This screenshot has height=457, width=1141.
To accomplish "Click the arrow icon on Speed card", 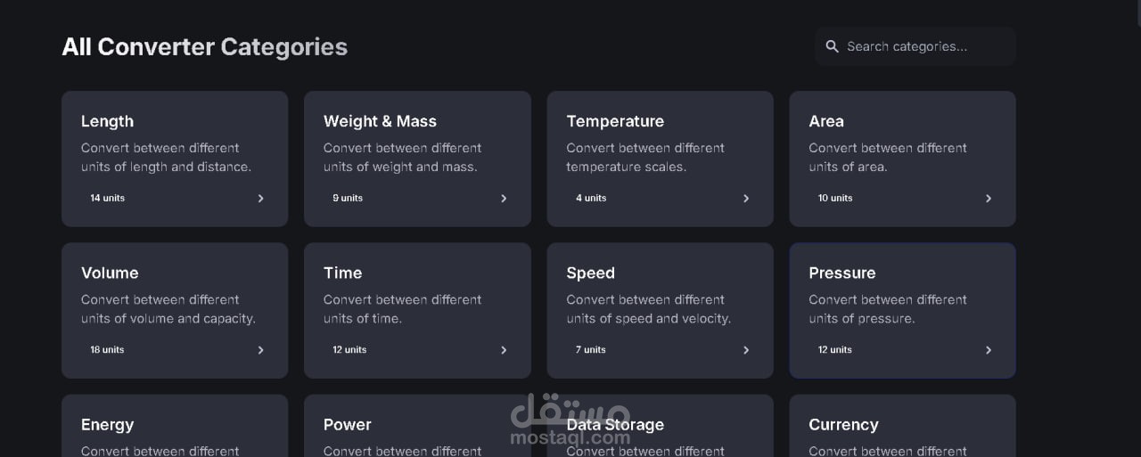I will click(x=746, y=350).
